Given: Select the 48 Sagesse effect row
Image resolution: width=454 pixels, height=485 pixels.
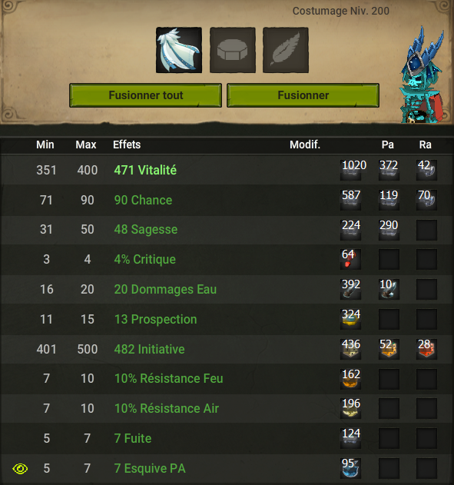Looking at the screenshot, I should pyautogui.click(x=227, y=230).
